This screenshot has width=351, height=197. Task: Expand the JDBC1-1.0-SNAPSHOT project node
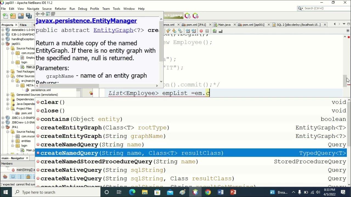coord(3,118)
